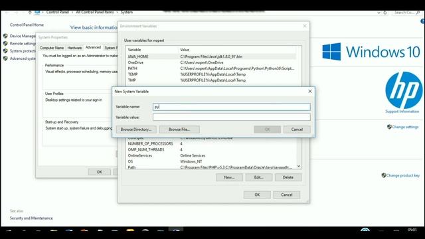Click Delete button under system variables
Screen dimensions: 425x239
point(288,177)
